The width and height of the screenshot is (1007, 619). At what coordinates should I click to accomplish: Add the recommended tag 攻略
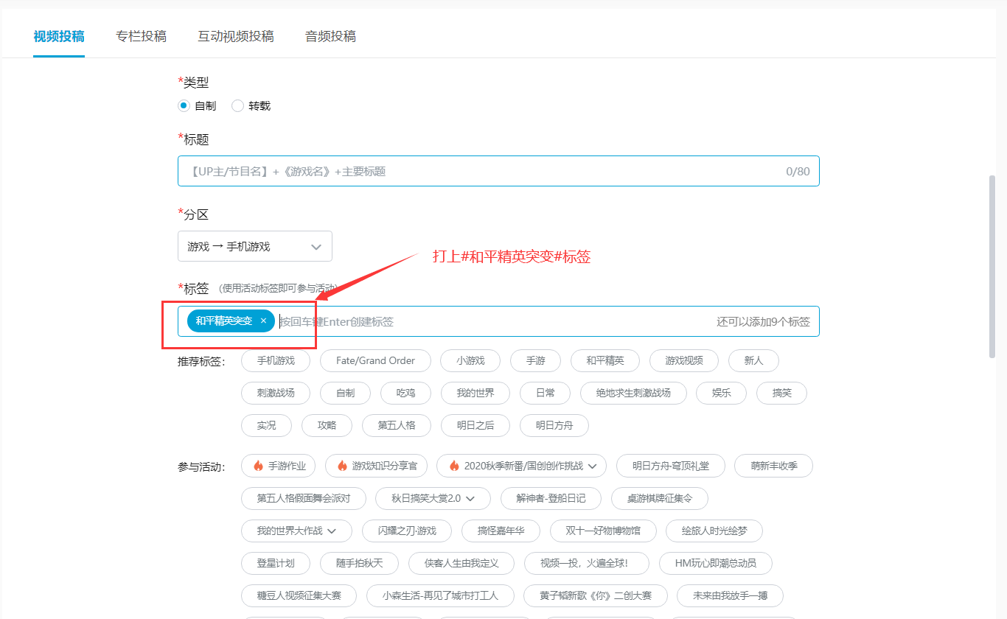[x=327, y=425]
